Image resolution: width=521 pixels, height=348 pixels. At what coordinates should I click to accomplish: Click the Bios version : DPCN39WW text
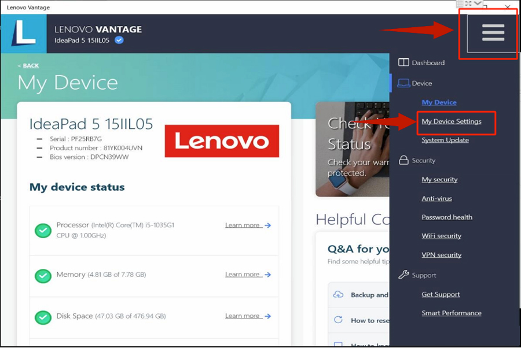tap(89, 157)
